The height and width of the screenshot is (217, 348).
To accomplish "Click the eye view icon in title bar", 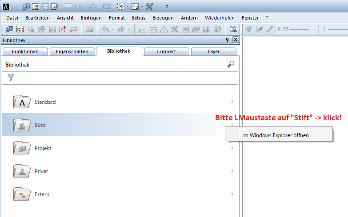I will pyautogui.click(x=120, y=7).
